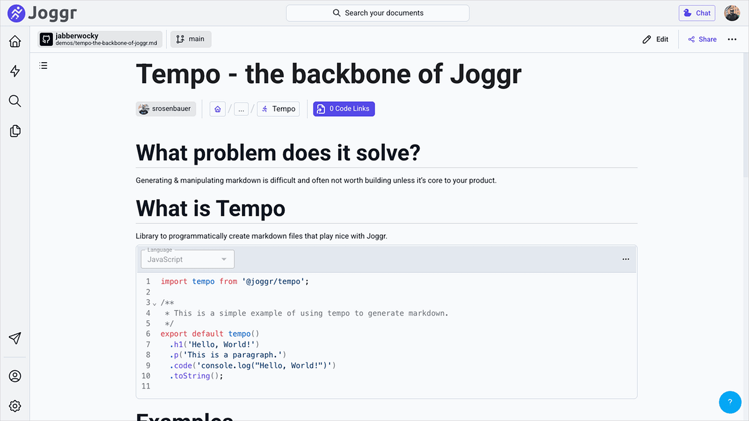The width and height of the screenshot is (749, 421).
Task: Click the code line .toString();
Action: click(197, 376)
